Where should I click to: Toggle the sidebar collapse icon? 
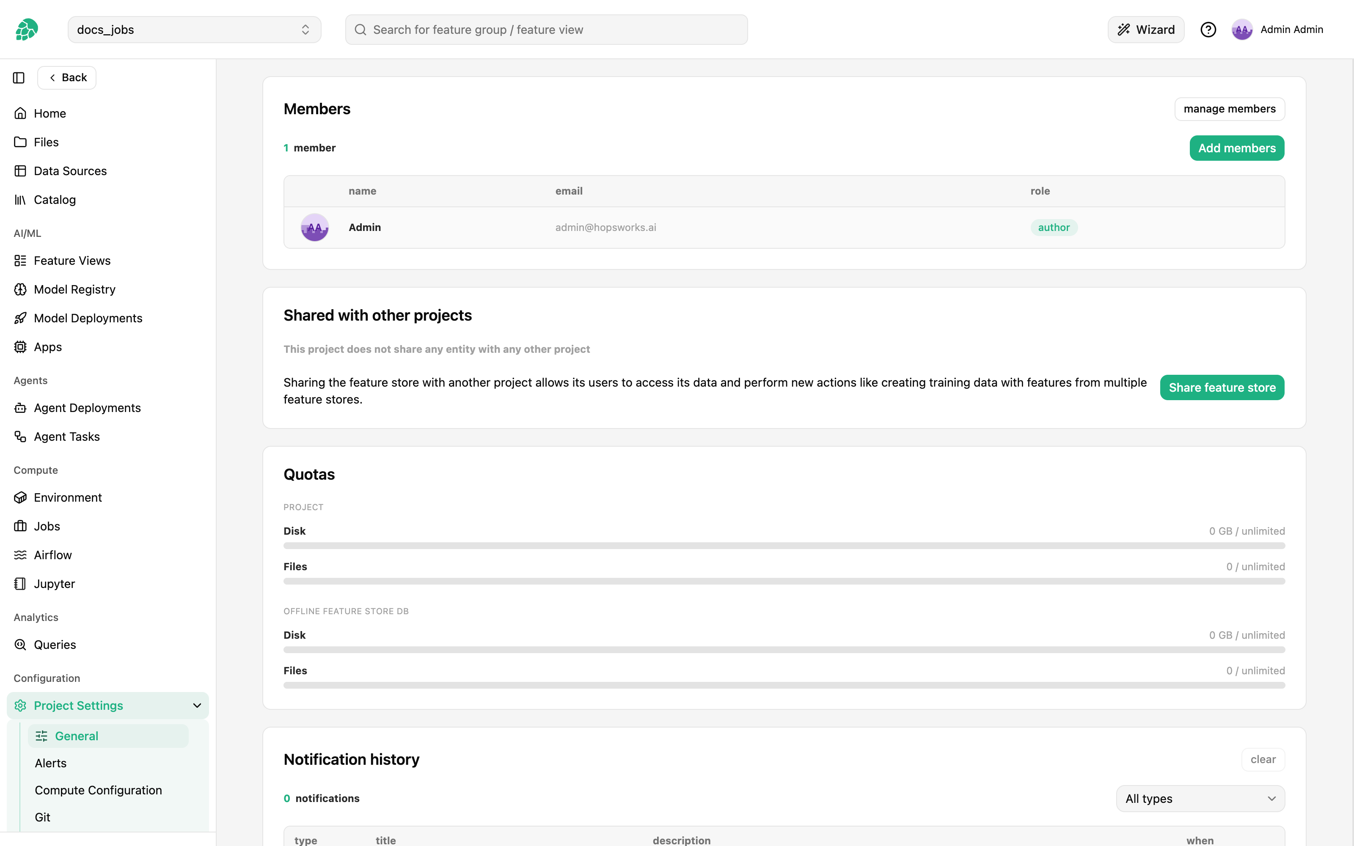click(x=19, y=78)
